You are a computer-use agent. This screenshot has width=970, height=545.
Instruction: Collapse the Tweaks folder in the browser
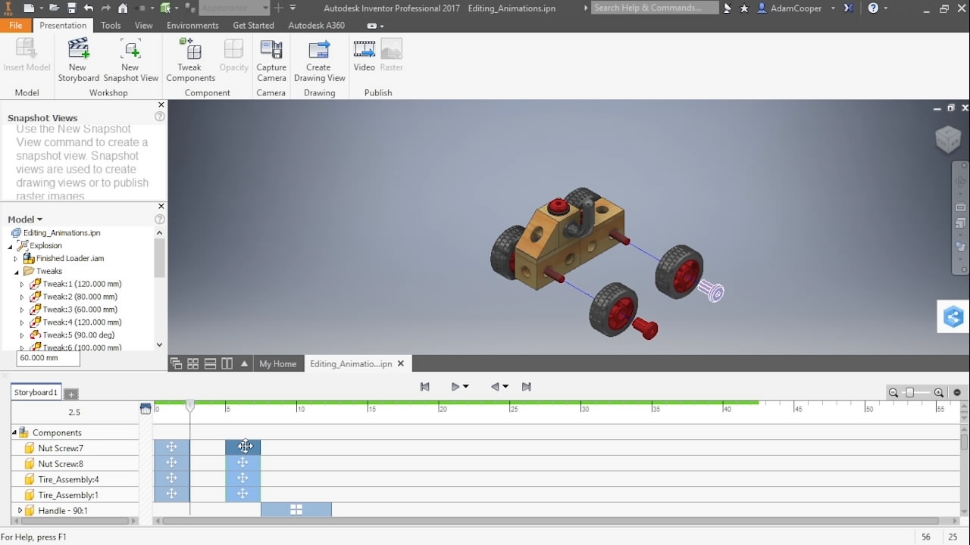point(16,272)
